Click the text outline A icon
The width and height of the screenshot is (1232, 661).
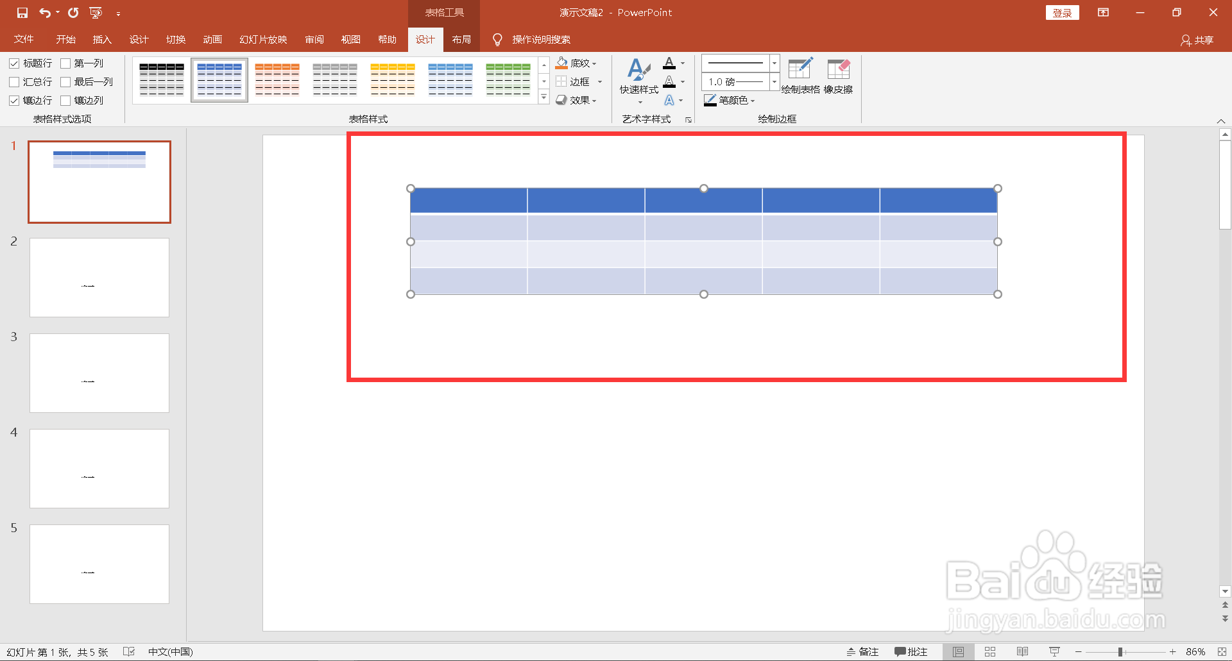tap(669, 82)
